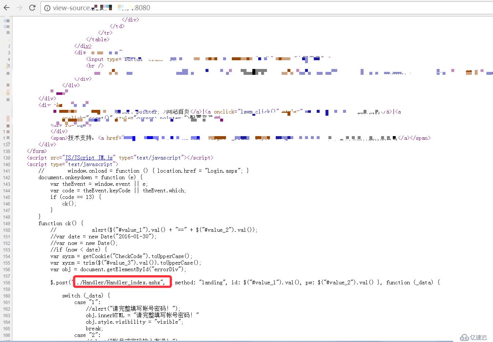The height and width of the screenshot is (342, 493).
Task: Click the //if (now < date) line
Action: point(79,250)
